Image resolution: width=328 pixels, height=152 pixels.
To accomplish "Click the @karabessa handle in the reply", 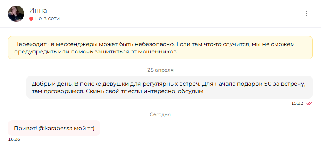I will coord(56,129).
